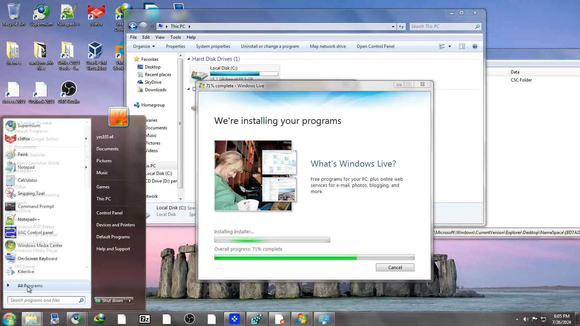Open the Recycle Bin desktop icon

click(13, 14)
